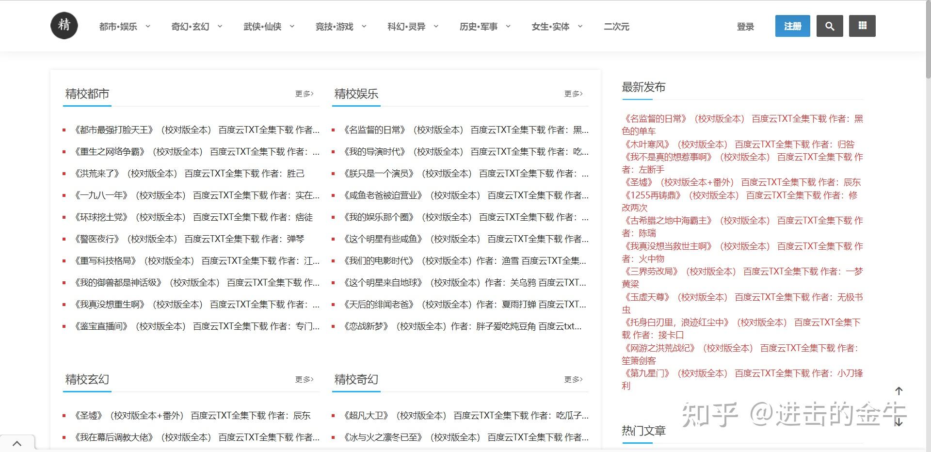Open the novel 《我在幕后调教大佬》
This screenshot has width=931, height=452.
pos(196,437)
